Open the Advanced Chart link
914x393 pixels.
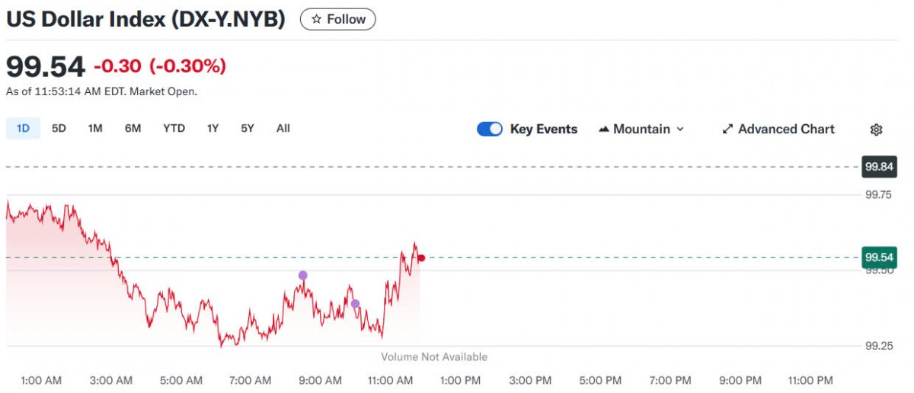tap(786, 129)
